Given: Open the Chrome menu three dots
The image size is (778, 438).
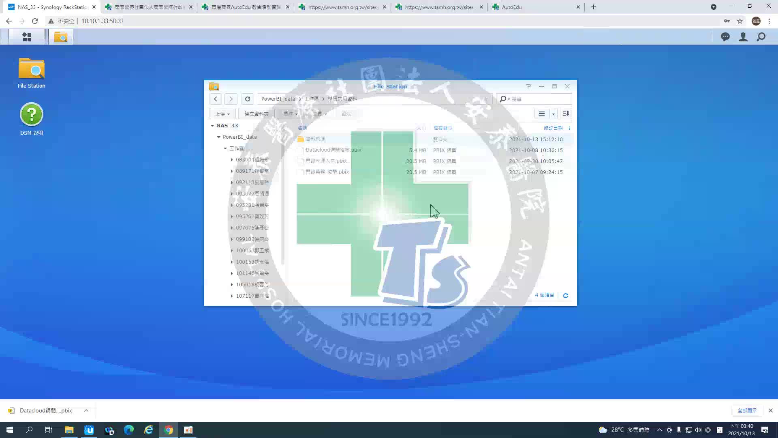Looking at the screenshot, I should coord(769,21).
